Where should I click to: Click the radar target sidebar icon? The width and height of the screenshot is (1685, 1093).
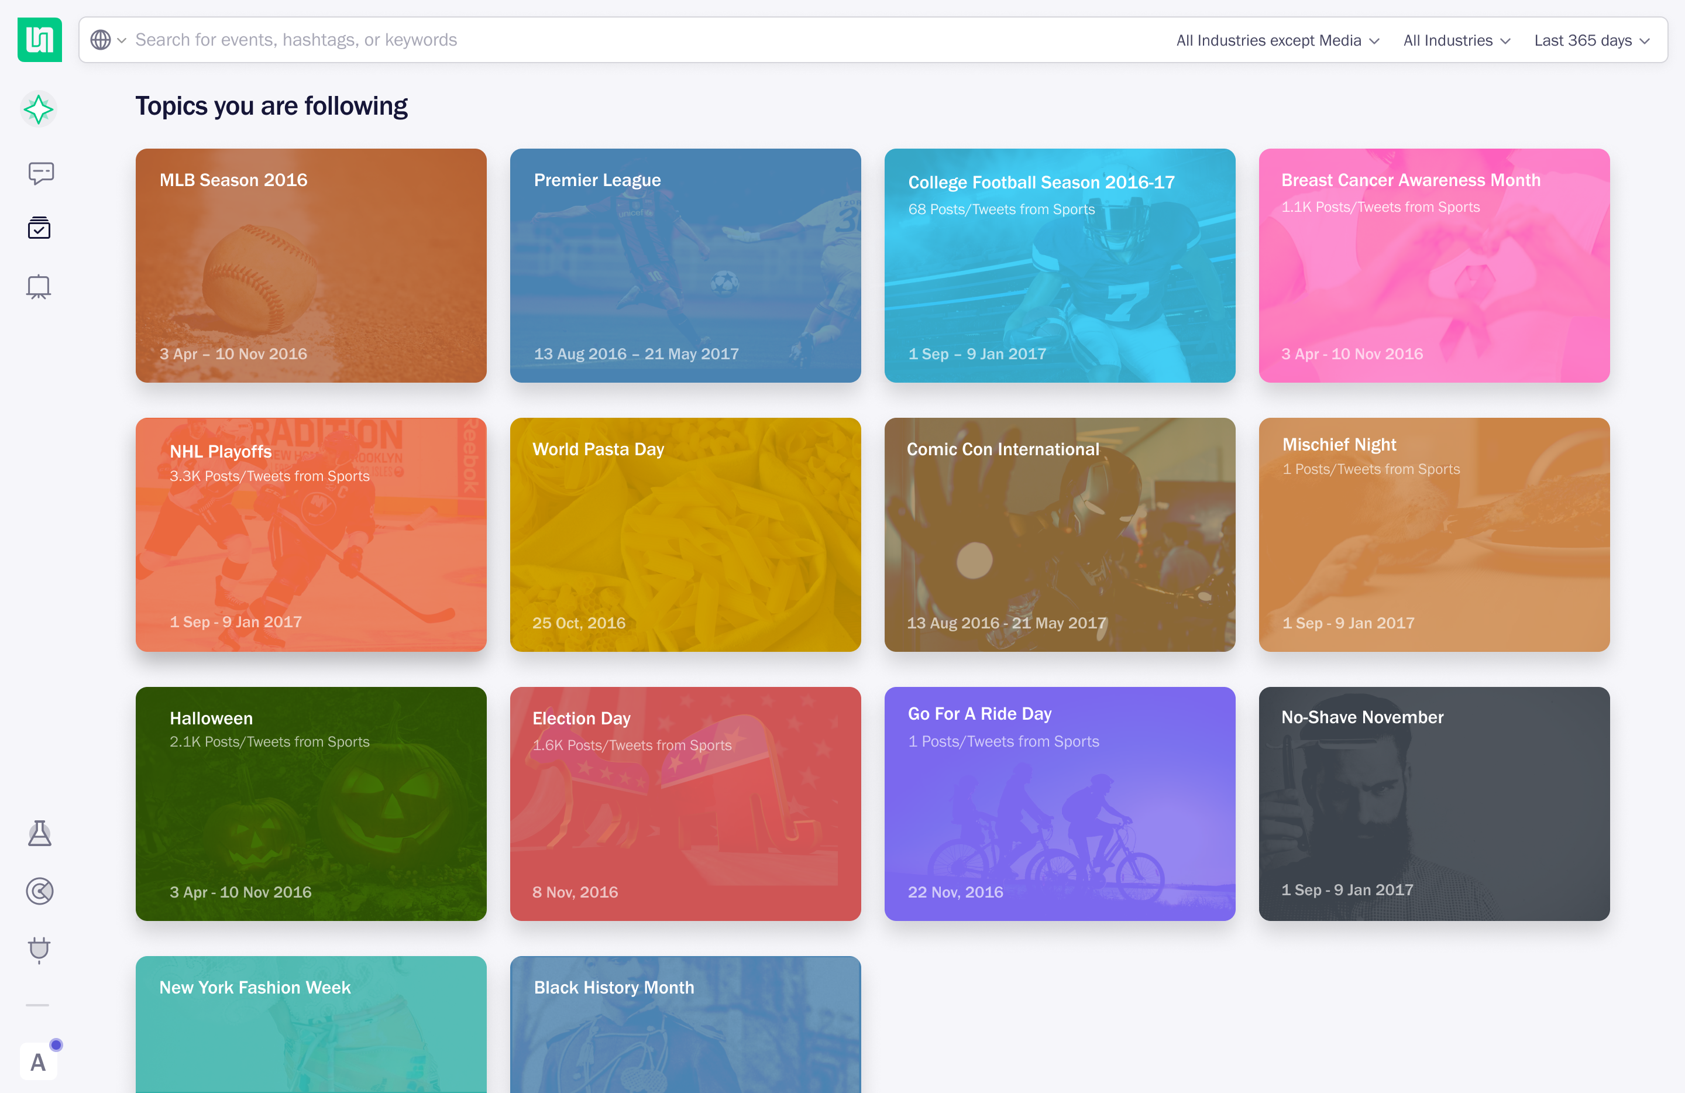coord(40,891)
